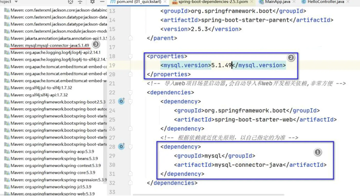Click the gutter override icon on line 23
The image size is (360, 196).
coord(121,101)
